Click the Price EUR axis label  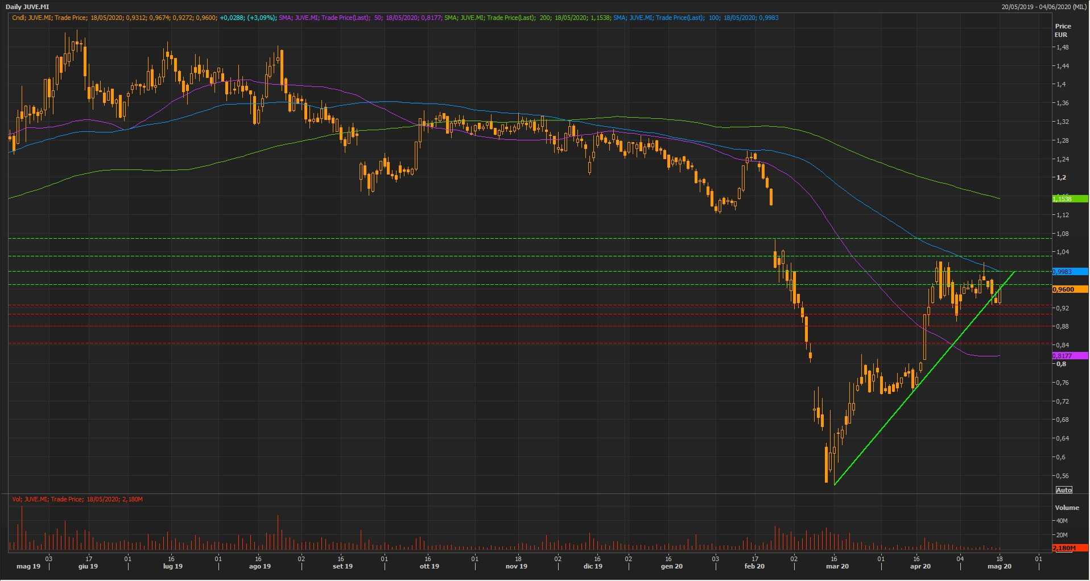pyautogui.click(x=1062, y=30)
